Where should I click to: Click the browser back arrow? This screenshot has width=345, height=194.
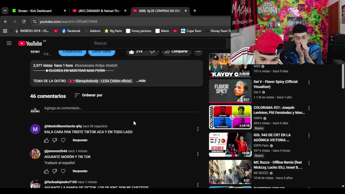tap(6, 22)
